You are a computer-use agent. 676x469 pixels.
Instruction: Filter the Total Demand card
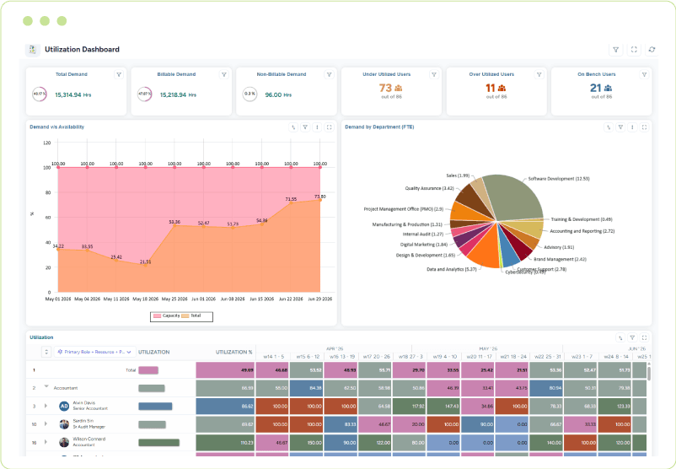(119, 74)
